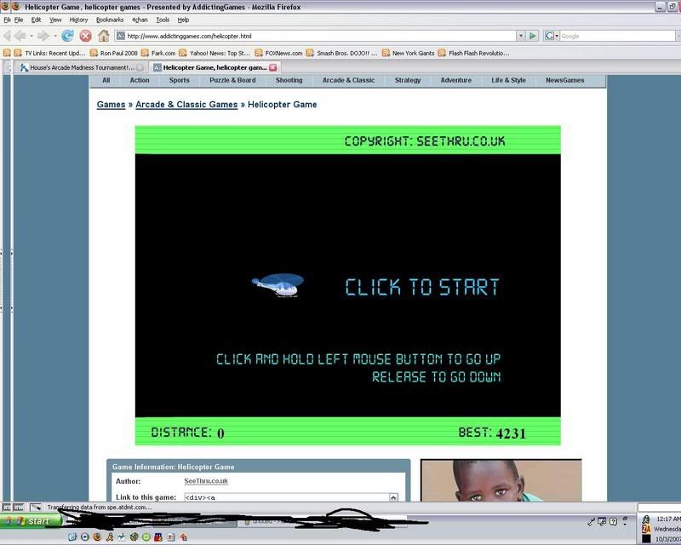Click the Firefox reload button

click(67, 36)
